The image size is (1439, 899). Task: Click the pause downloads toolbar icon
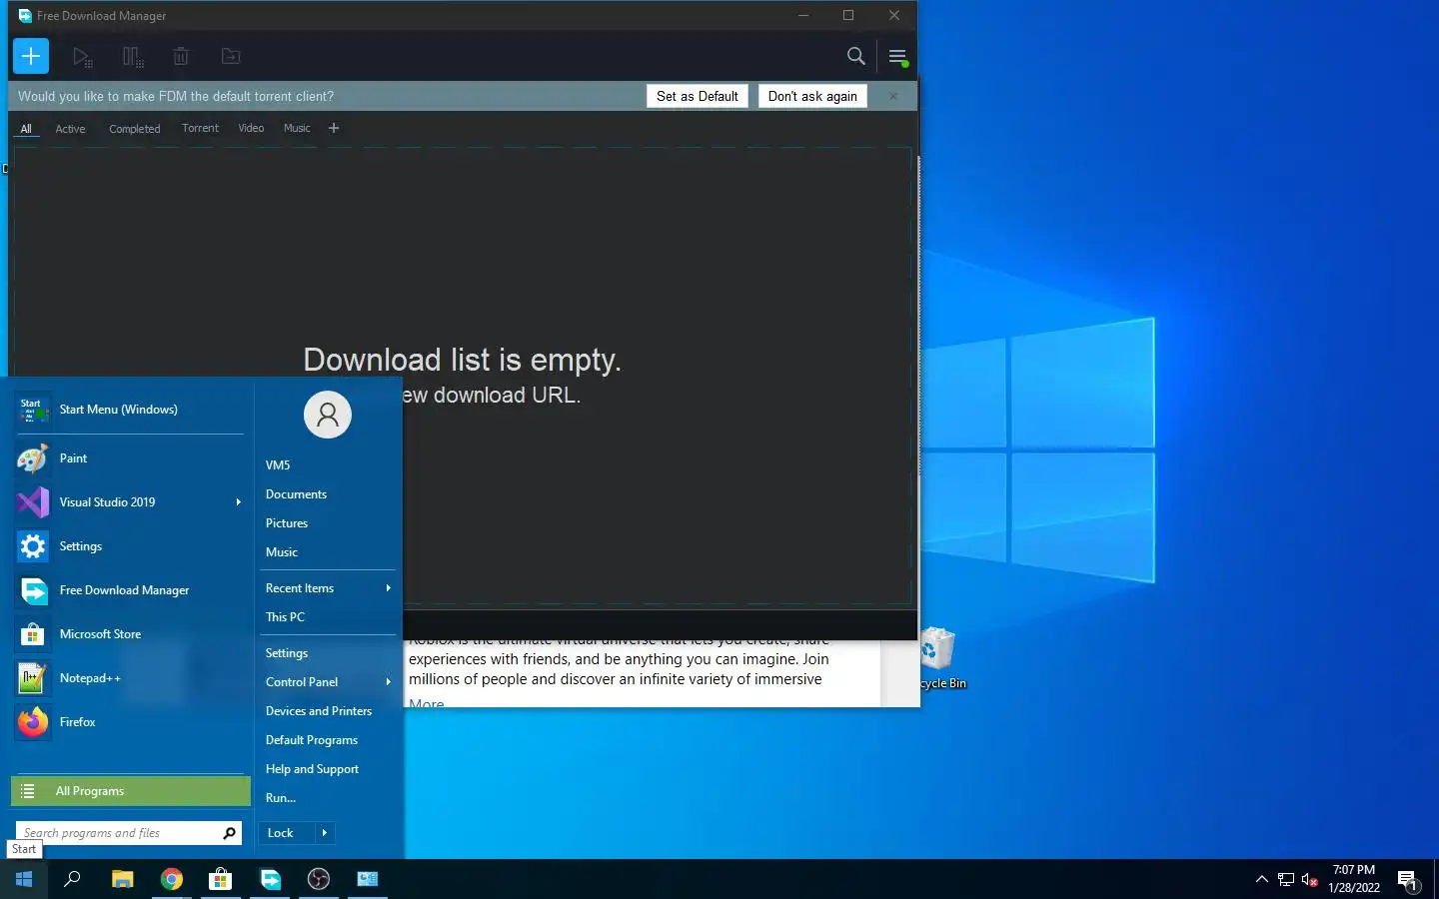132,57
